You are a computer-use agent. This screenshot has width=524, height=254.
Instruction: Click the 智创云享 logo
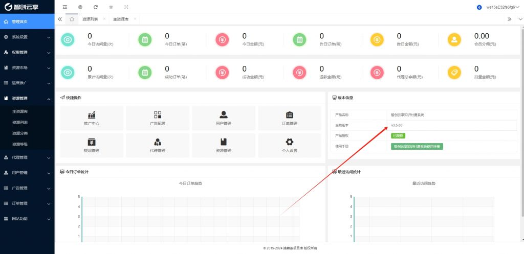pyautogui.click(x=21, y=7)
